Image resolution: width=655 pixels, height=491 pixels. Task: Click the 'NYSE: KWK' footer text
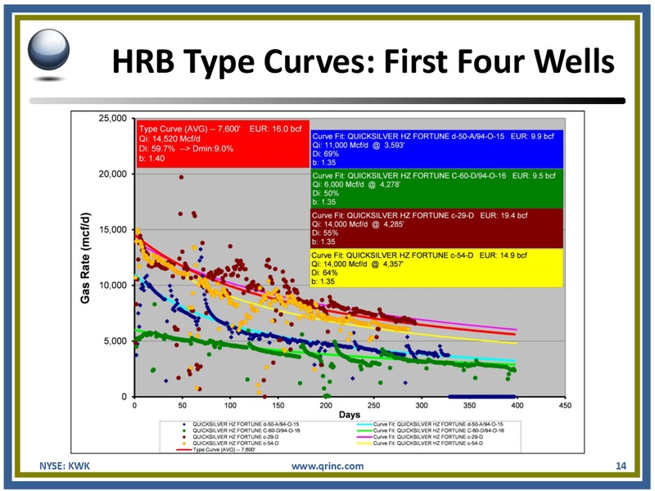[65, 466]
